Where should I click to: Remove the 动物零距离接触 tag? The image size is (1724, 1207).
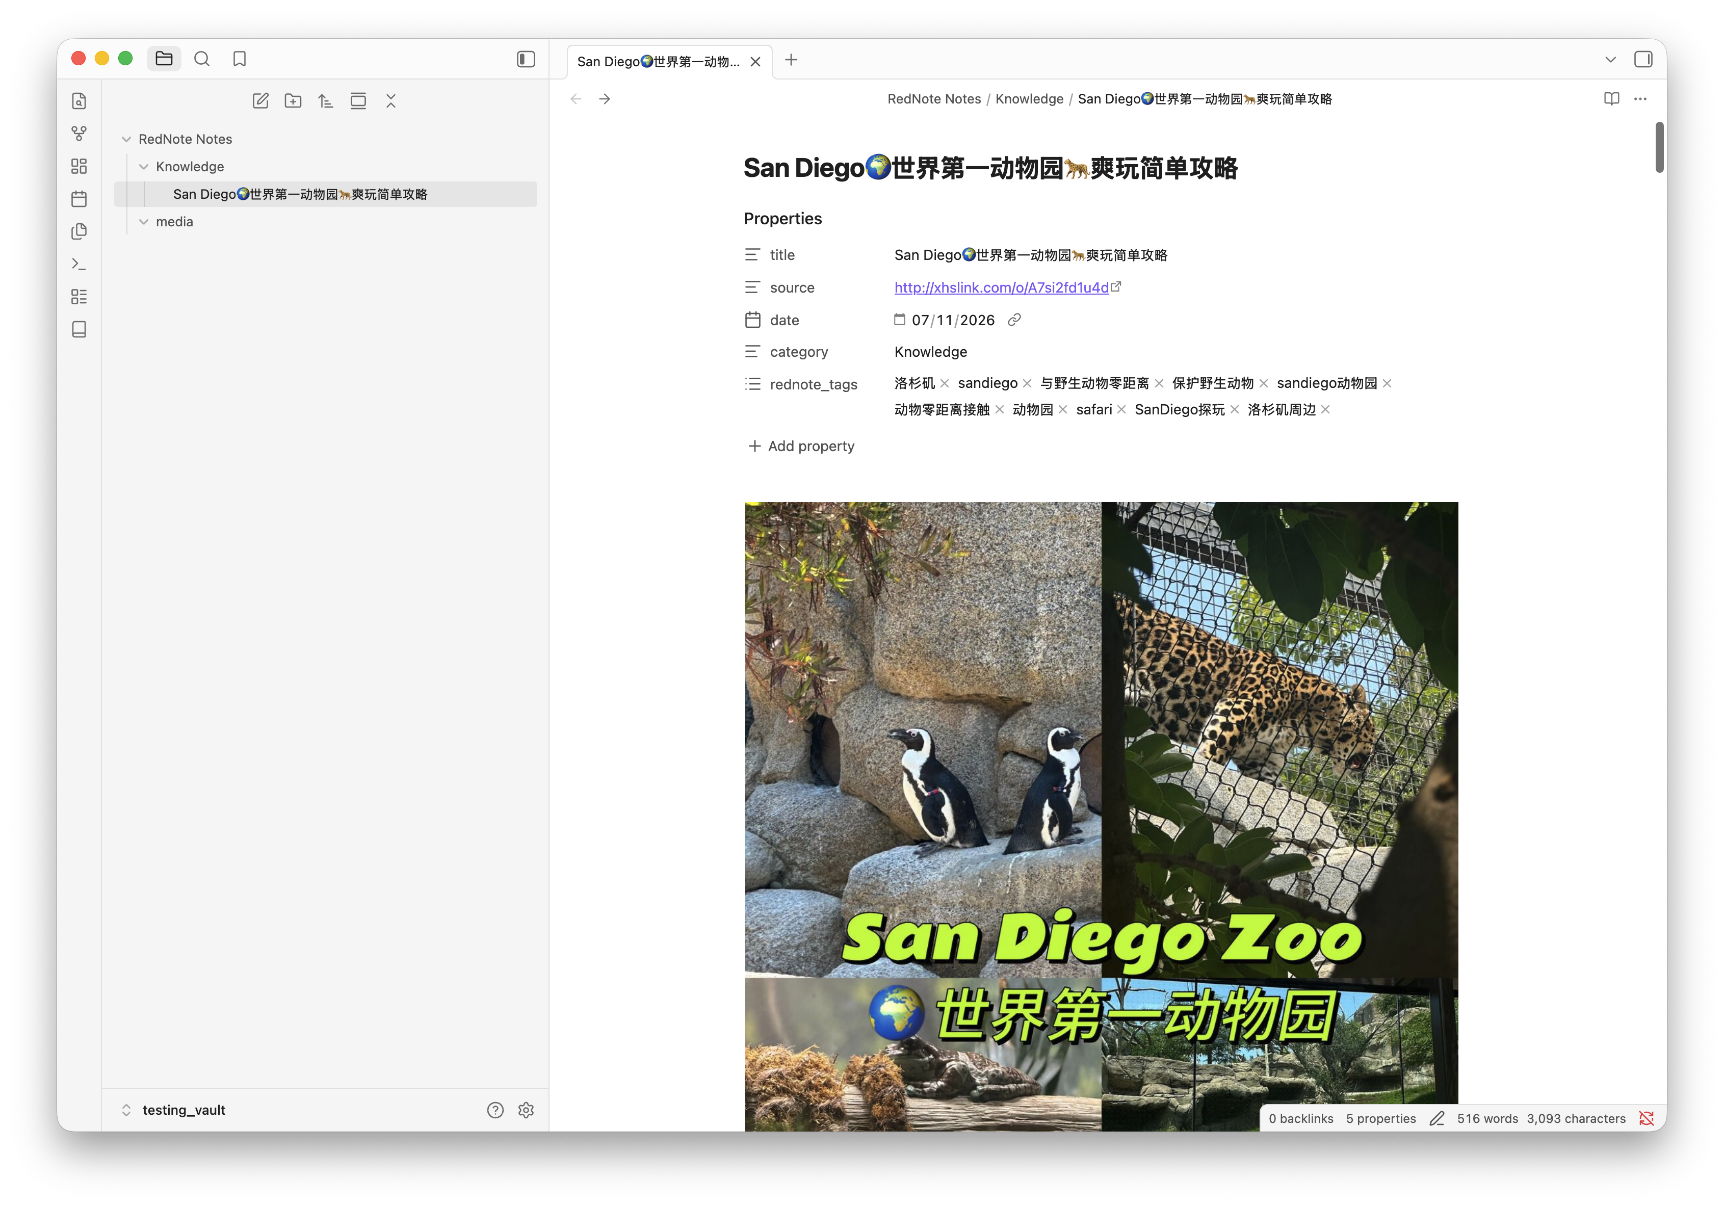click(x=1000, y=410)
